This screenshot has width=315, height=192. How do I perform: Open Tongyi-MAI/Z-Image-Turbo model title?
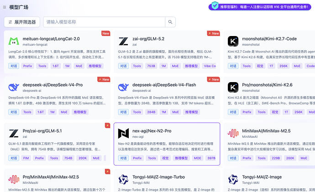[x=158, y=177]
